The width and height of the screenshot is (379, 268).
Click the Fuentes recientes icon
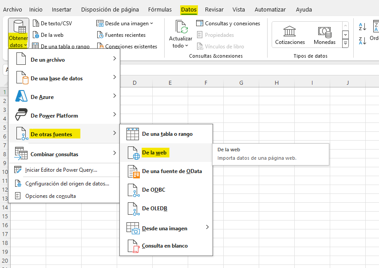[100, 35]
